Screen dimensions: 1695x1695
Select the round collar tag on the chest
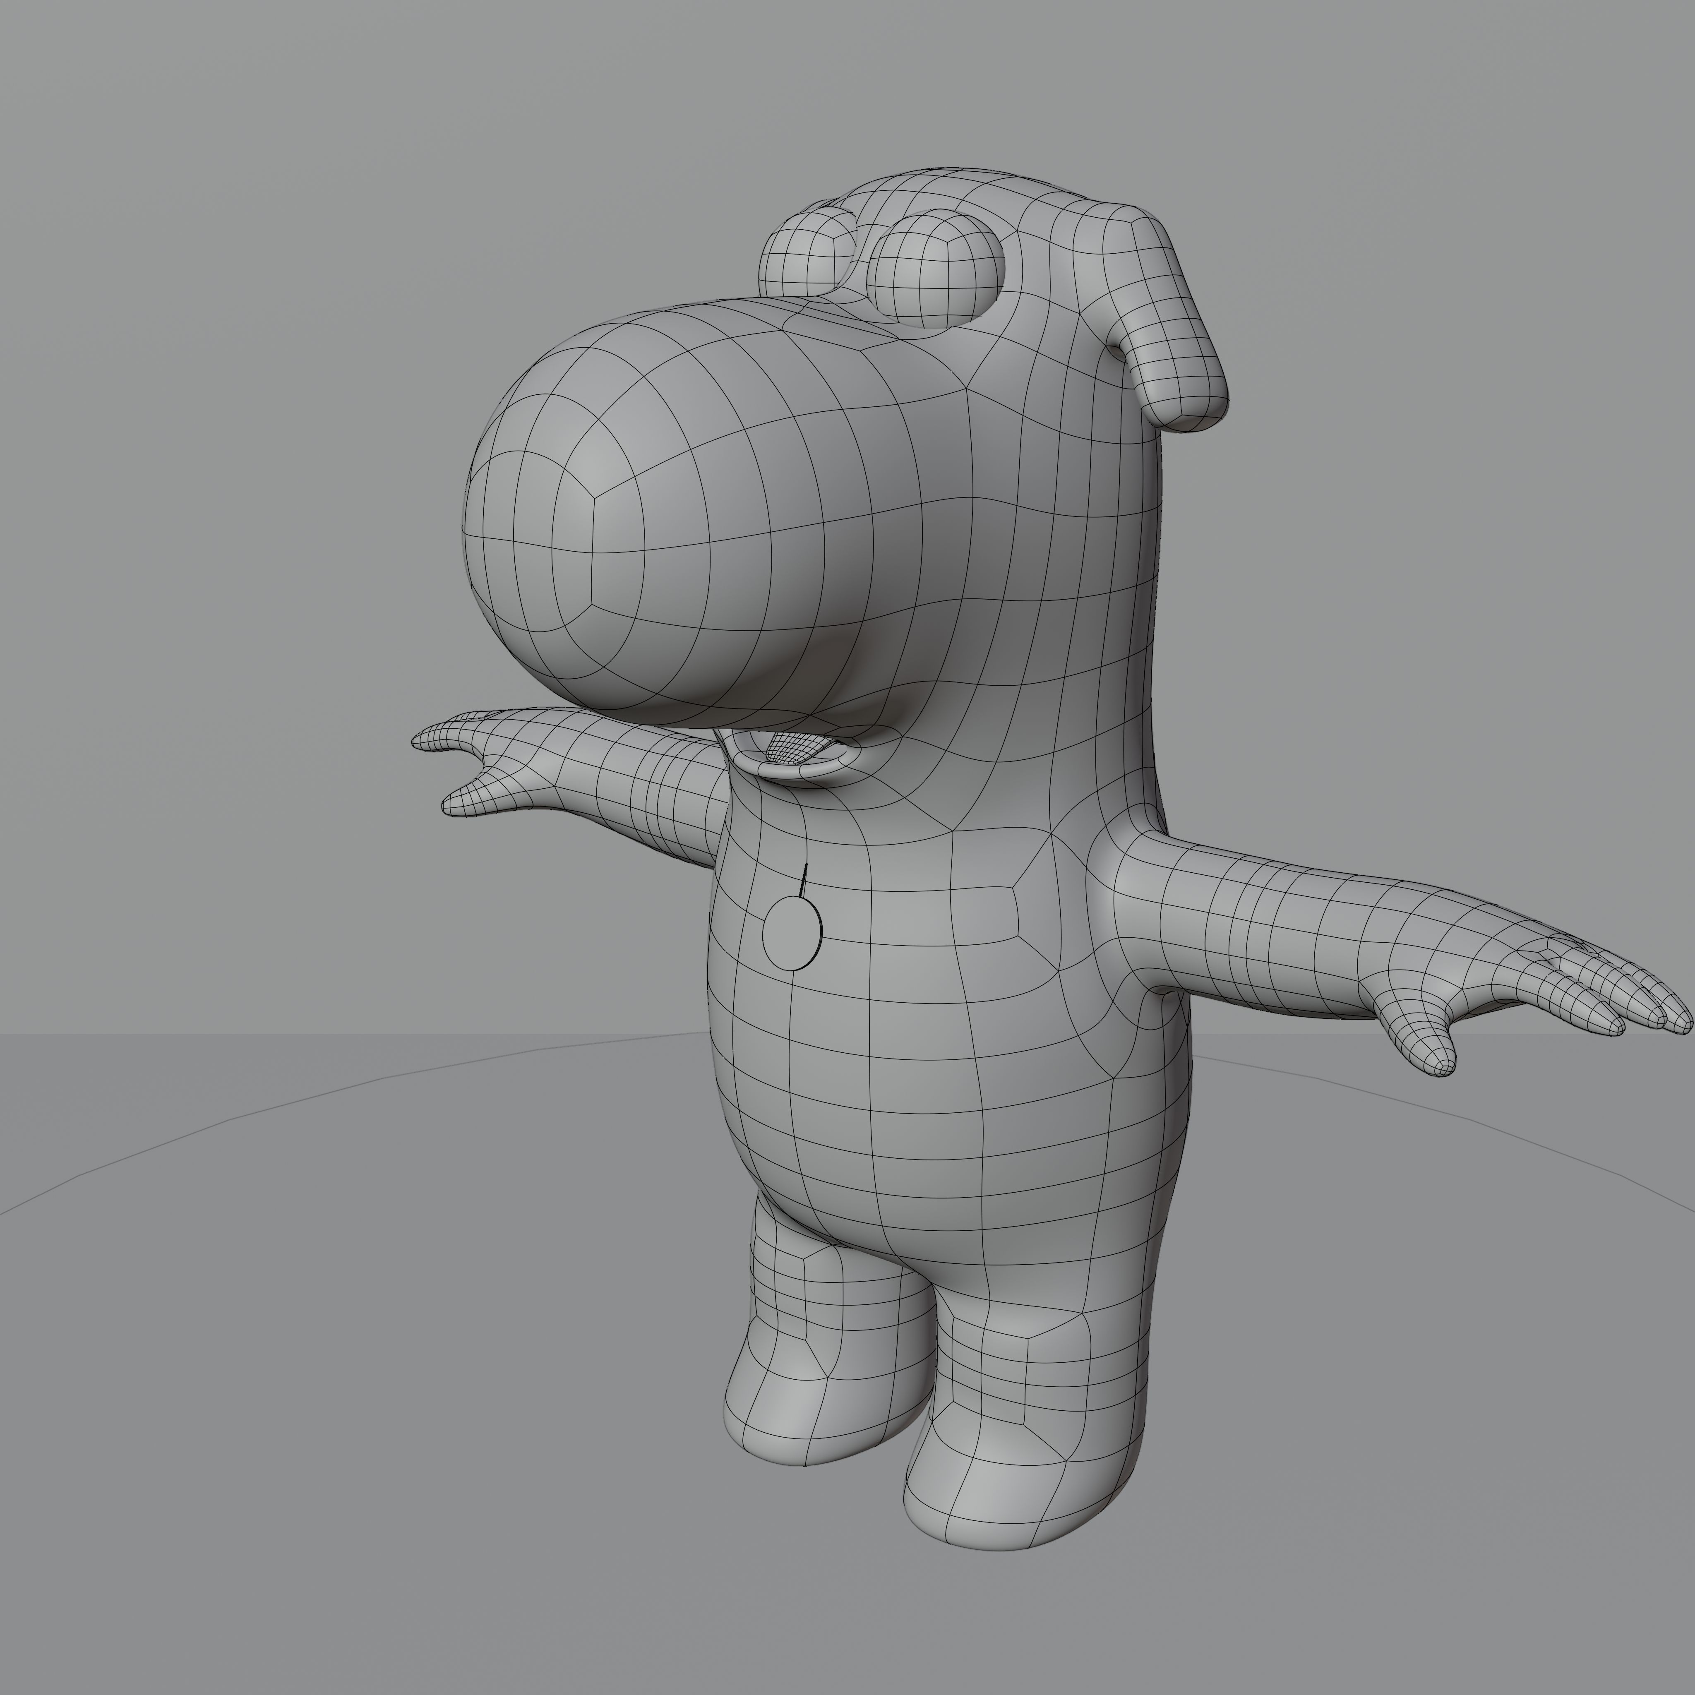pos(792,933)
